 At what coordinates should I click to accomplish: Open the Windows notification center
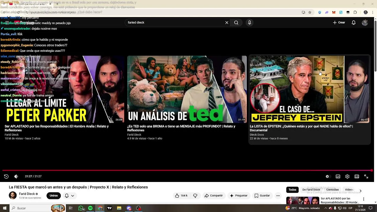click(371, 208)
